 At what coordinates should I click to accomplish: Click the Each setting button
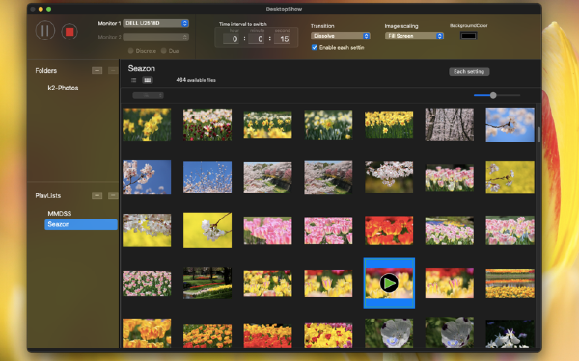coord(469,72)
